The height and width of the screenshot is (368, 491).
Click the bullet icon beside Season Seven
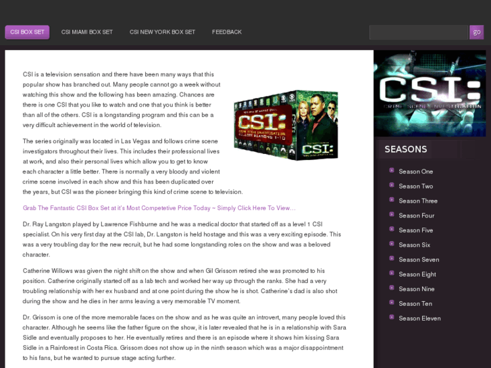[392, 259]
